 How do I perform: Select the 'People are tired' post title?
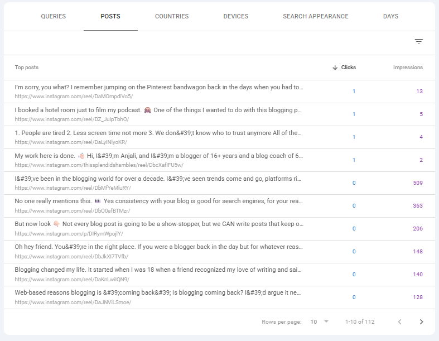click(x=158, y=133)
